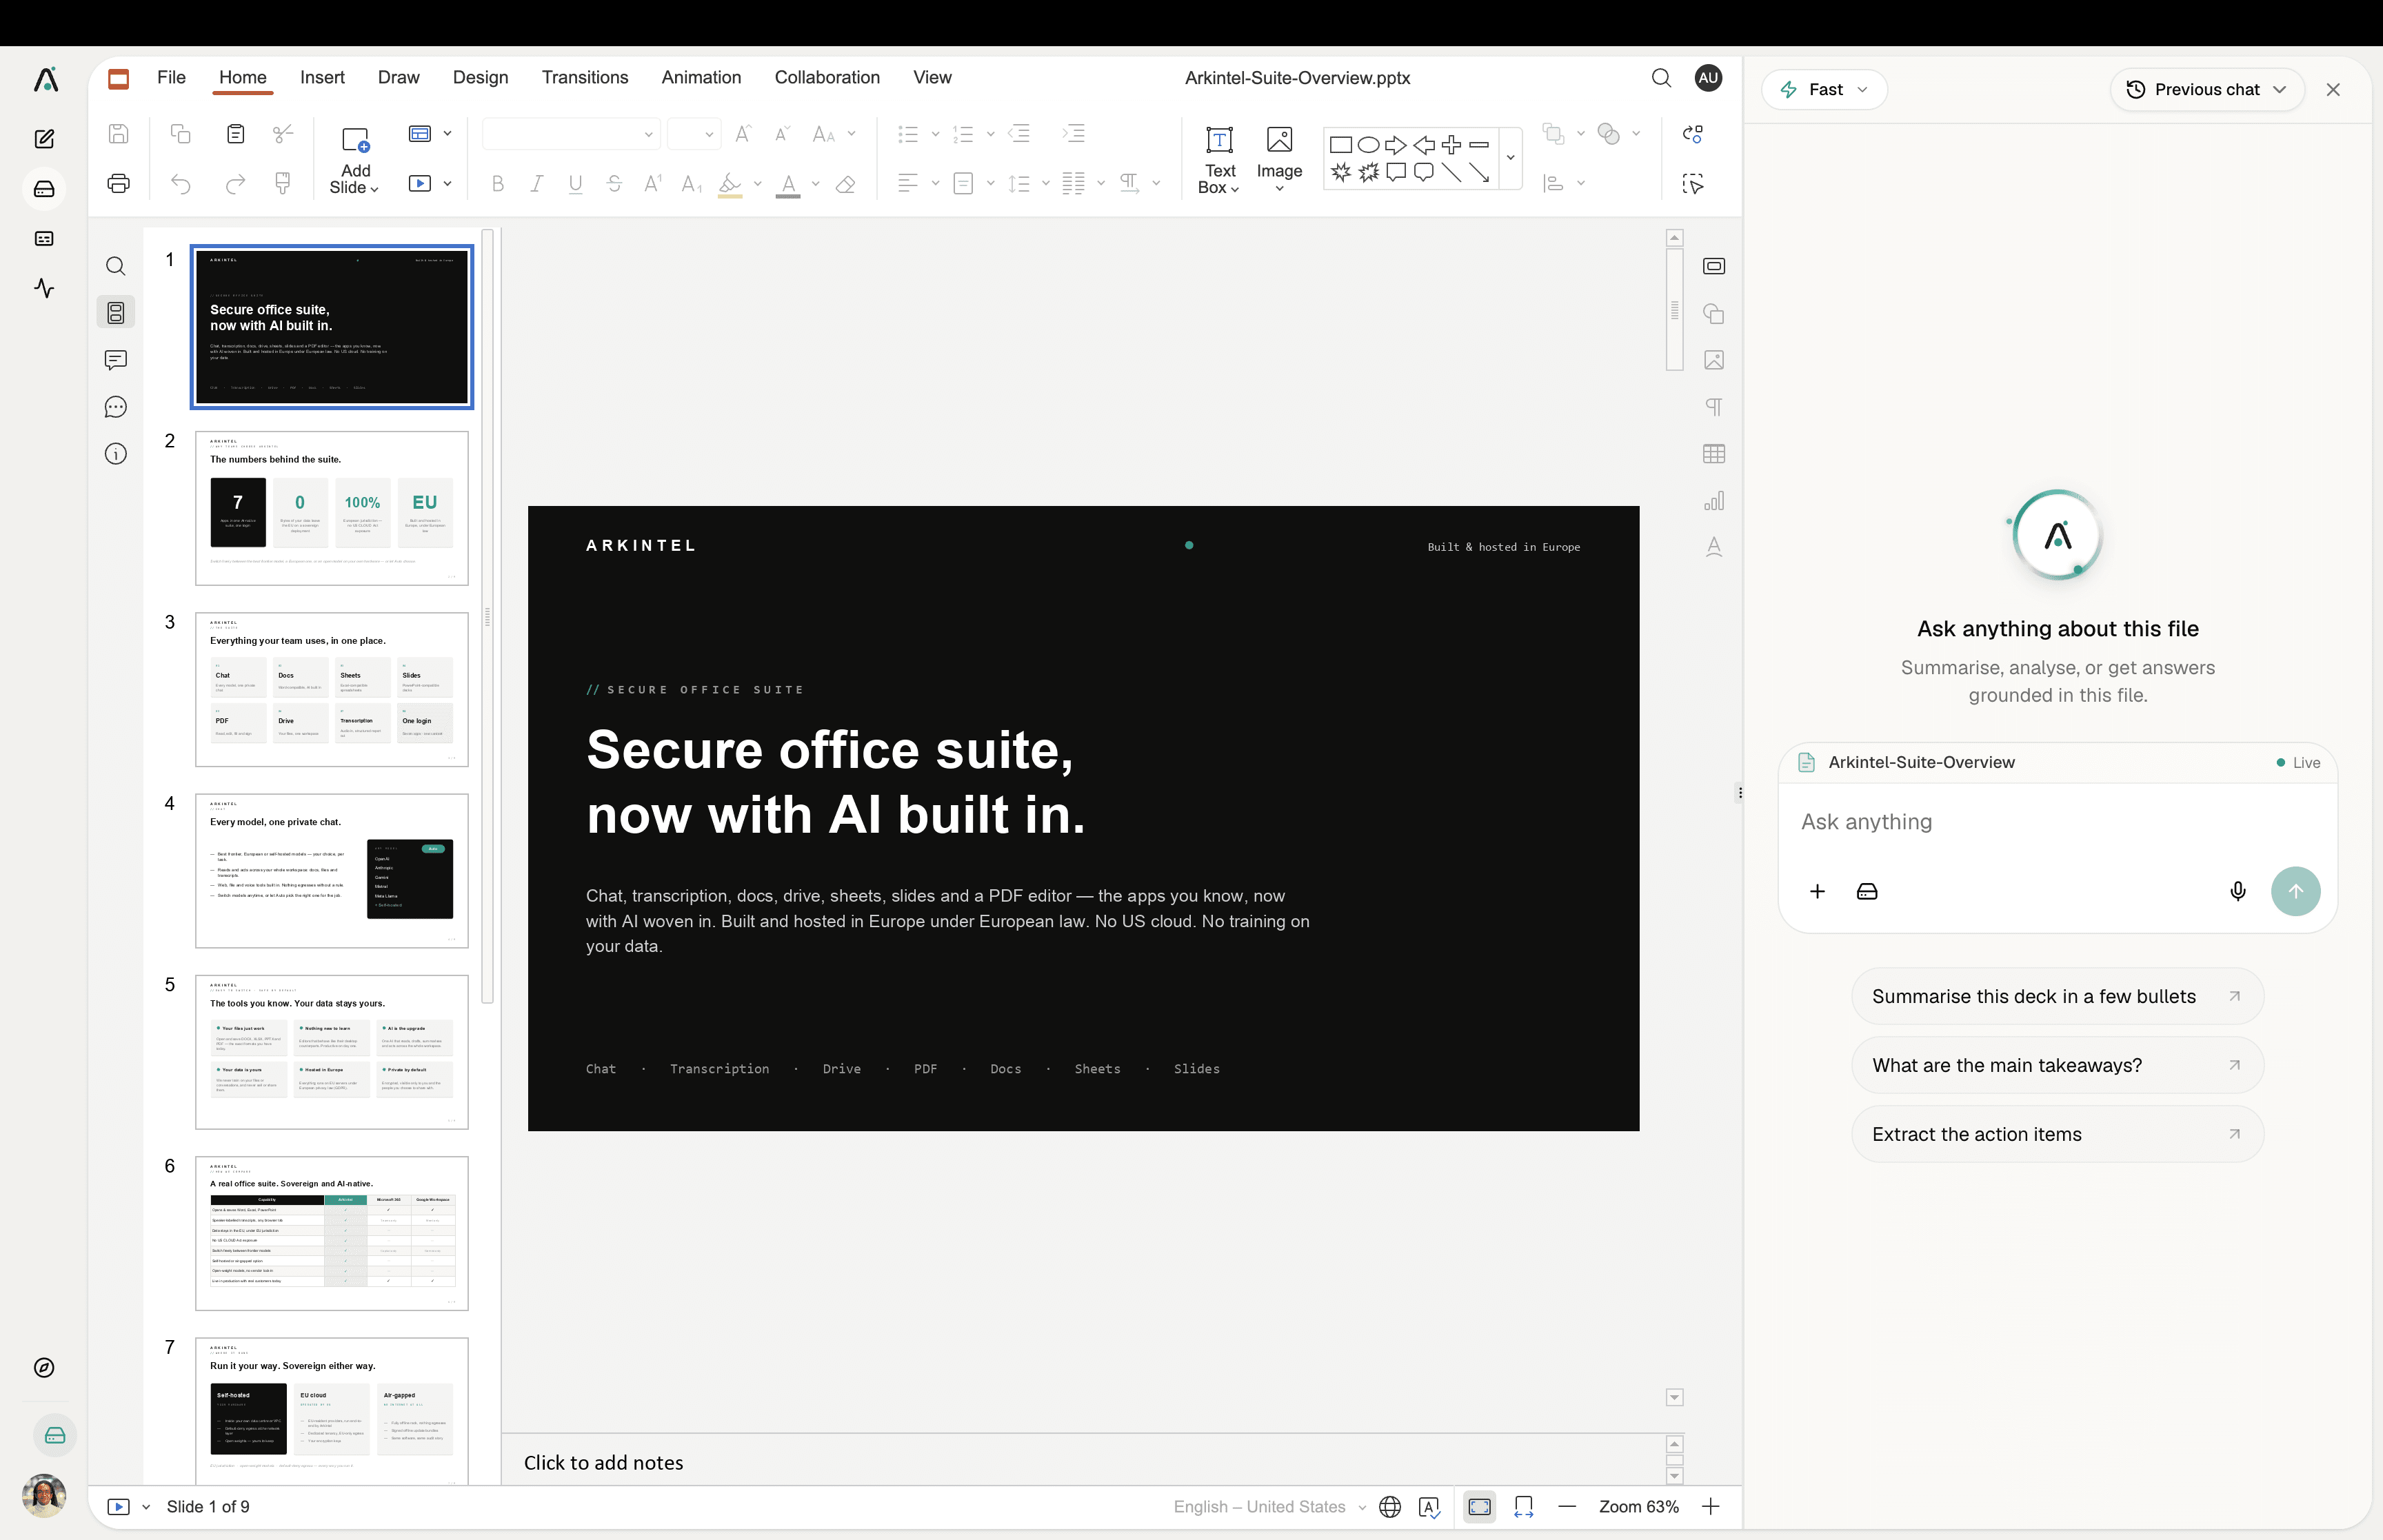
Task: Click the Undo arrow
Action: [x=181, y=184]
